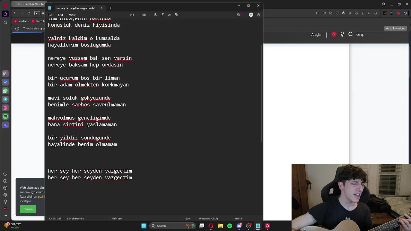Click the 534 characters status entry
Image resolution: width=411 pixels, height=231 pixels.
point(75,218)
